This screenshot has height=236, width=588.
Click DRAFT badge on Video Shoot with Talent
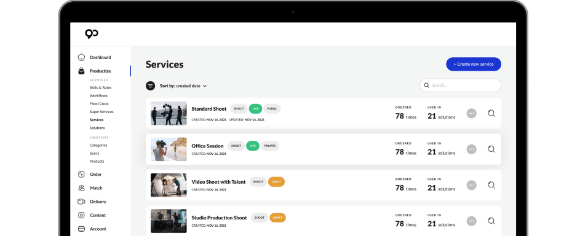click(276, 182)
